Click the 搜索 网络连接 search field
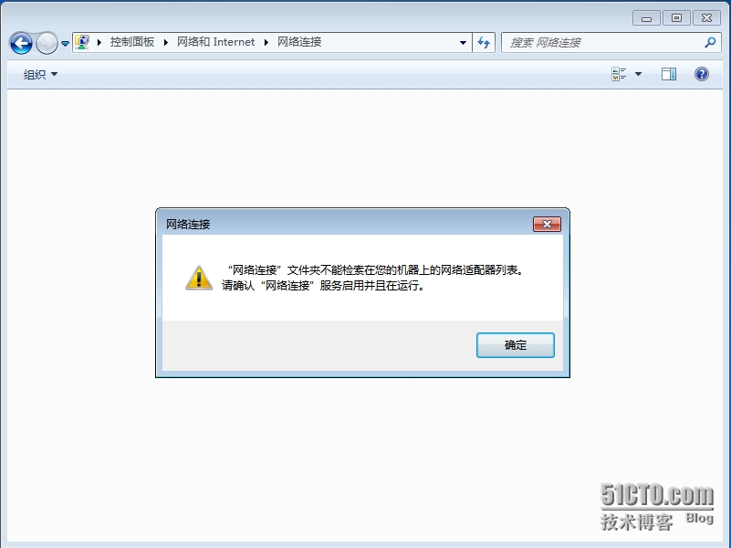 [x=603, y=42]
